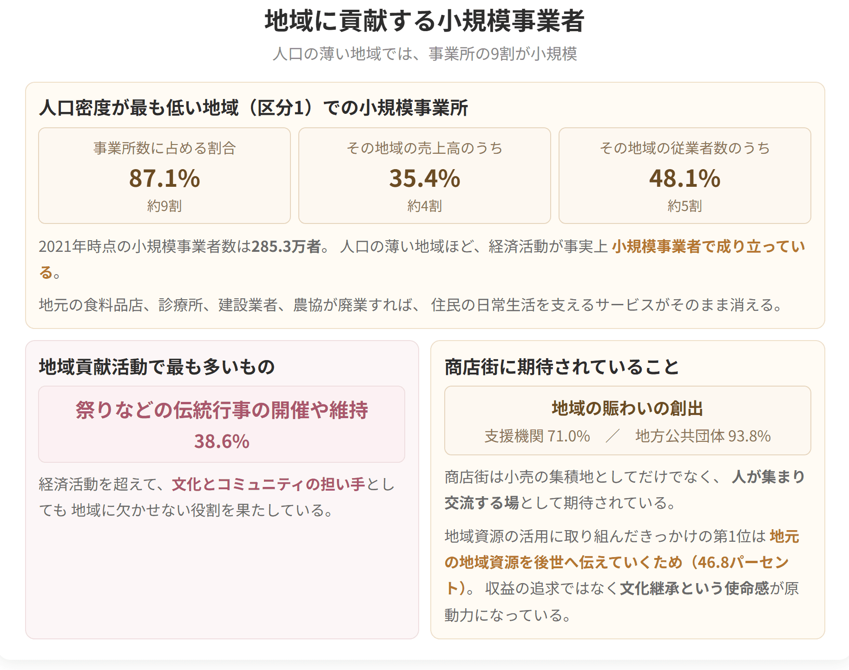Viewport: 849px width, 670px height.
Task: Click the heading 地域貢献活動で最も多いもの
Action: (x=157, y=367)
